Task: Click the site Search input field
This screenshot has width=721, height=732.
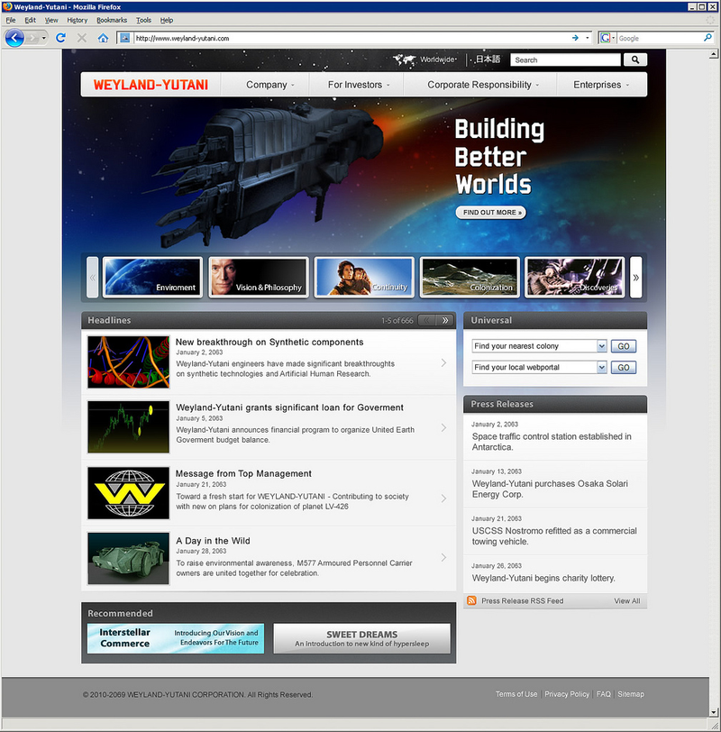Action: coord(566,59)
